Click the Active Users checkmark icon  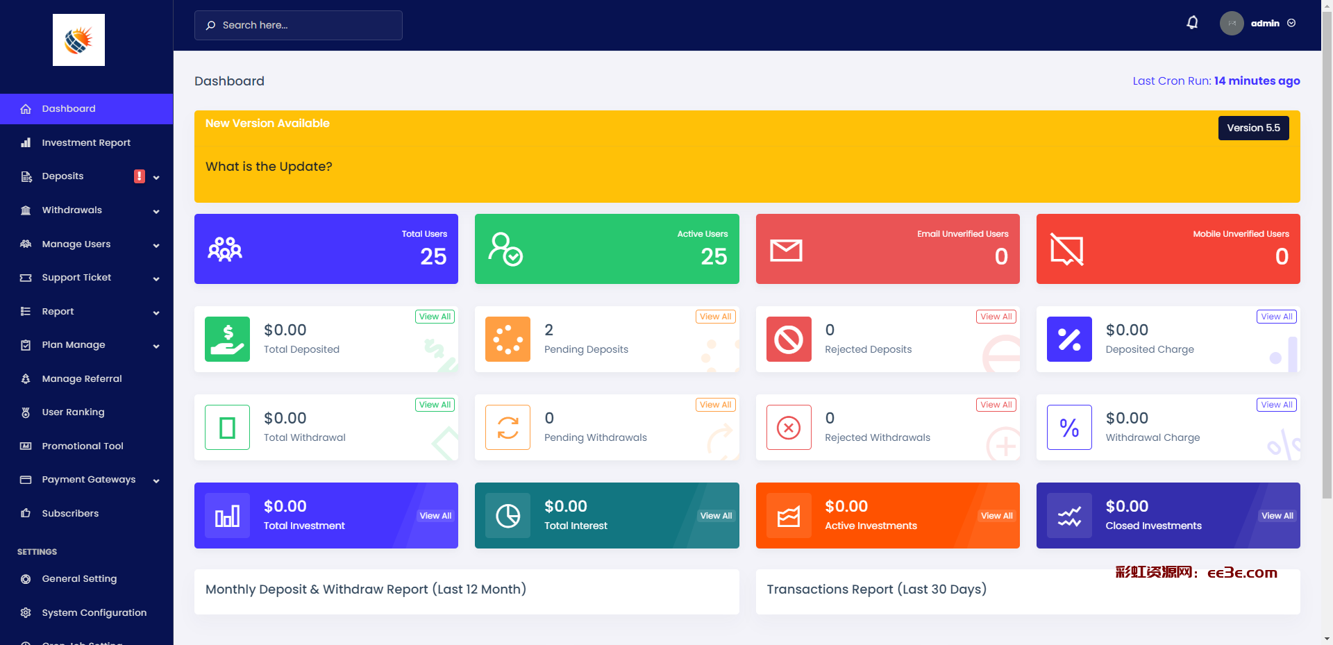(x=505, y=249)
